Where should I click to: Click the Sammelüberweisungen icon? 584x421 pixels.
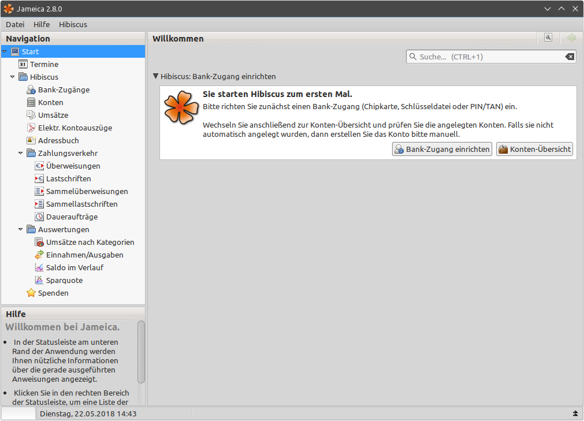[39, 191]
